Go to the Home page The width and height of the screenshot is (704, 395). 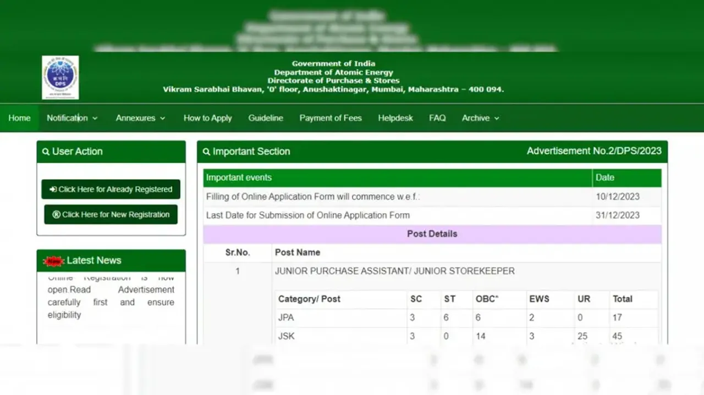(x=19, y=118)
